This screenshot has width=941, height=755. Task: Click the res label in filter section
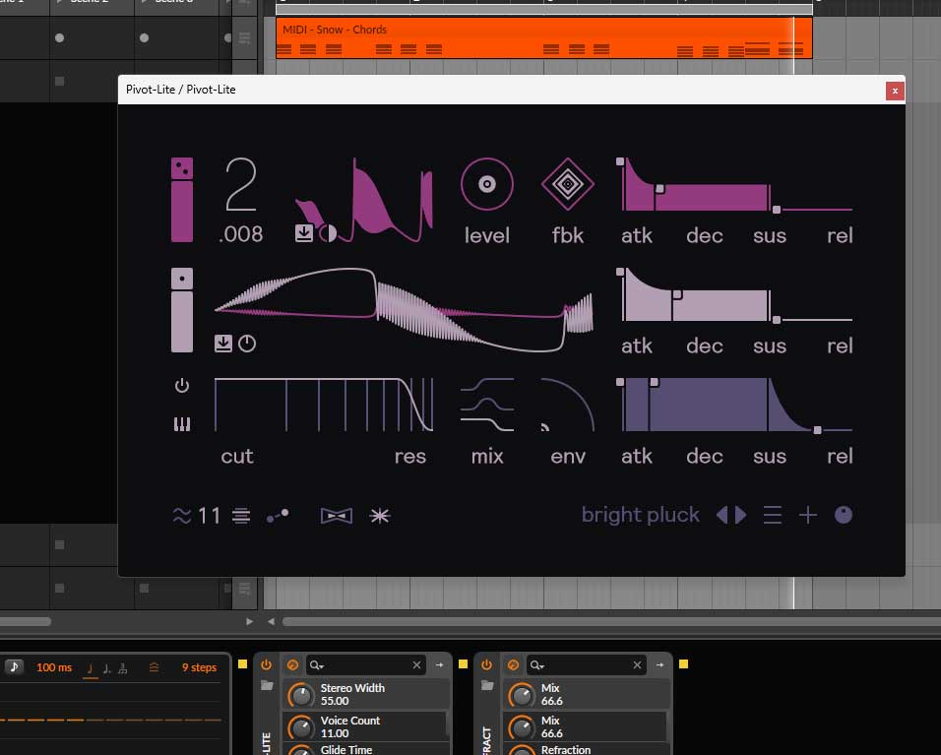pyautogui.click(x=409, y=456)
